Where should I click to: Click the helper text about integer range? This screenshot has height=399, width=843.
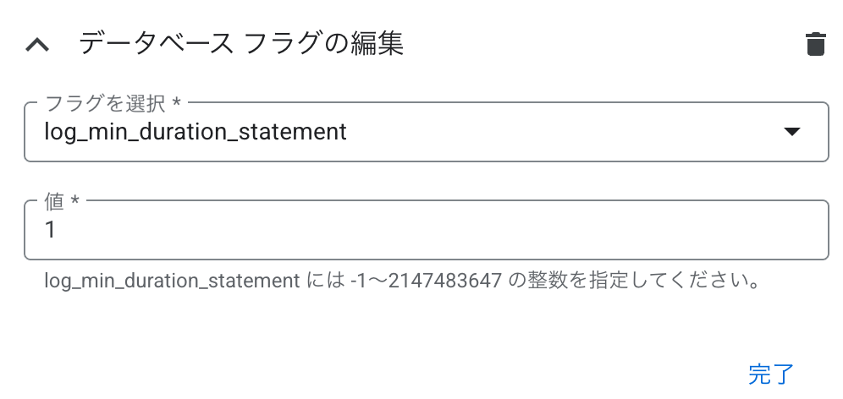[401, 281]
